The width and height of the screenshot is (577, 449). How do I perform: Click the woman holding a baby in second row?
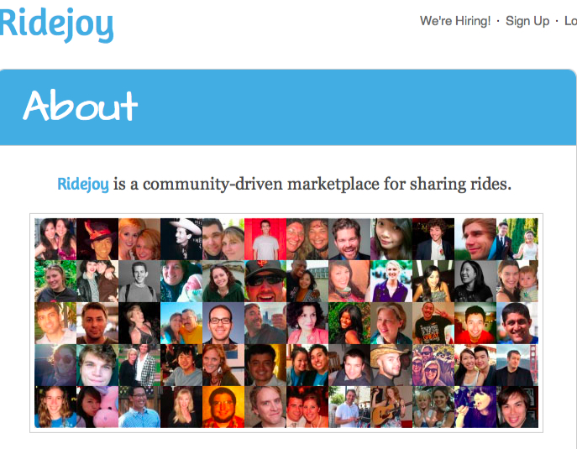tap(517, 281)
